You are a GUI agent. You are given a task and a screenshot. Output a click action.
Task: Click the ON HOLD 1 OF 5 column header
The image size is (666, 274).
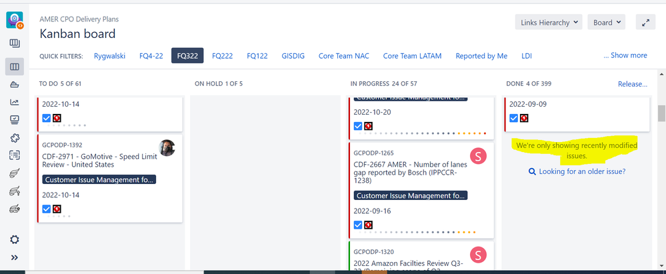[219, 84]
